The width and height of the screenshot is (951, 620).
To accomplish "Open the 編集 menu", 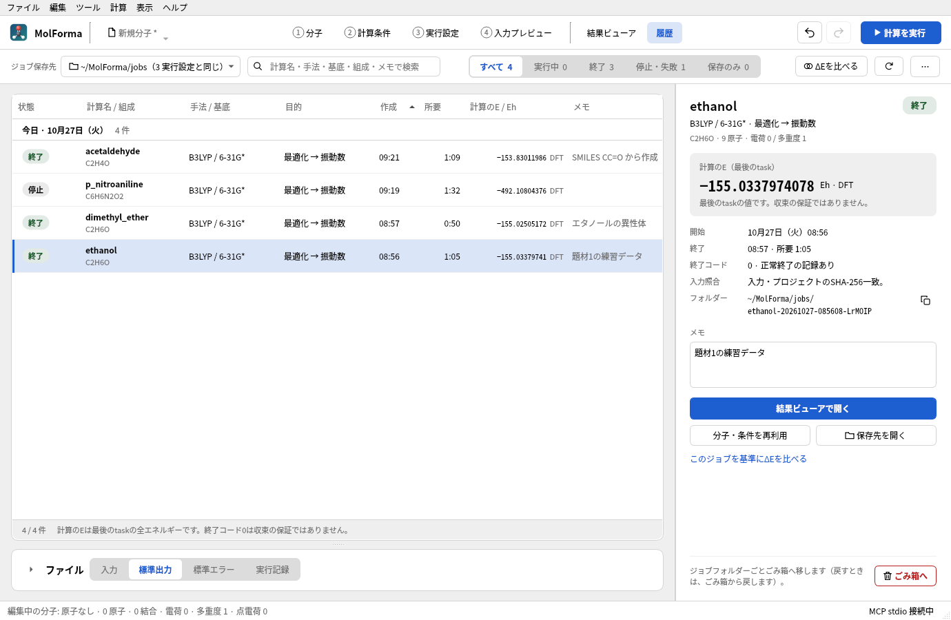I will 58,8.
